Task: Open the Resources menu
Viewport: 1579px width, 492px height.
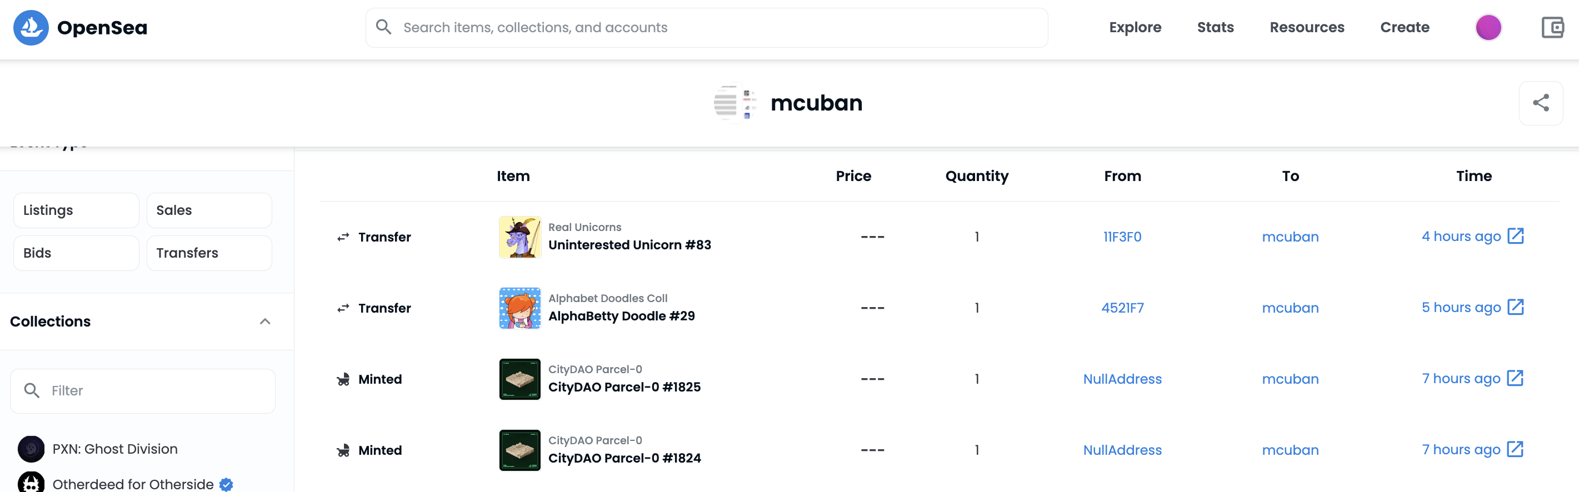Action: pyautogui.click(x=1307, y=28)
